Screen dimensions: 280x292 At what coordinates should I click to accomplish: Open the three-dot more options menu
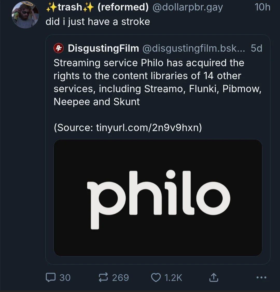[x=261, y=277]
